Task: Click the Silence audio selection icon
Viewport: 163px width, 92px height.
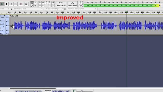Action: [x=43, y=6]
